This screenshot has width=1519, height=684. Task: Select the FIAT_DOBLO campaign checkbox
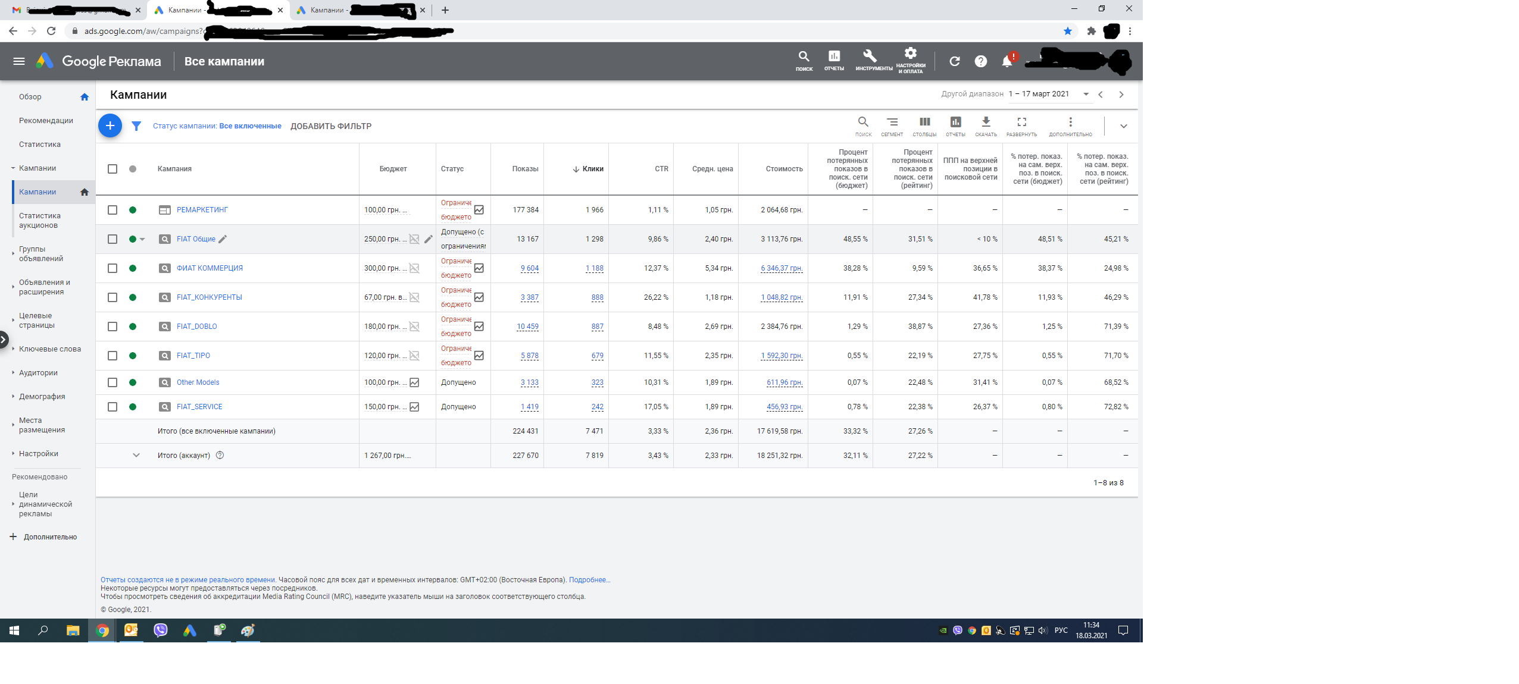112,327
